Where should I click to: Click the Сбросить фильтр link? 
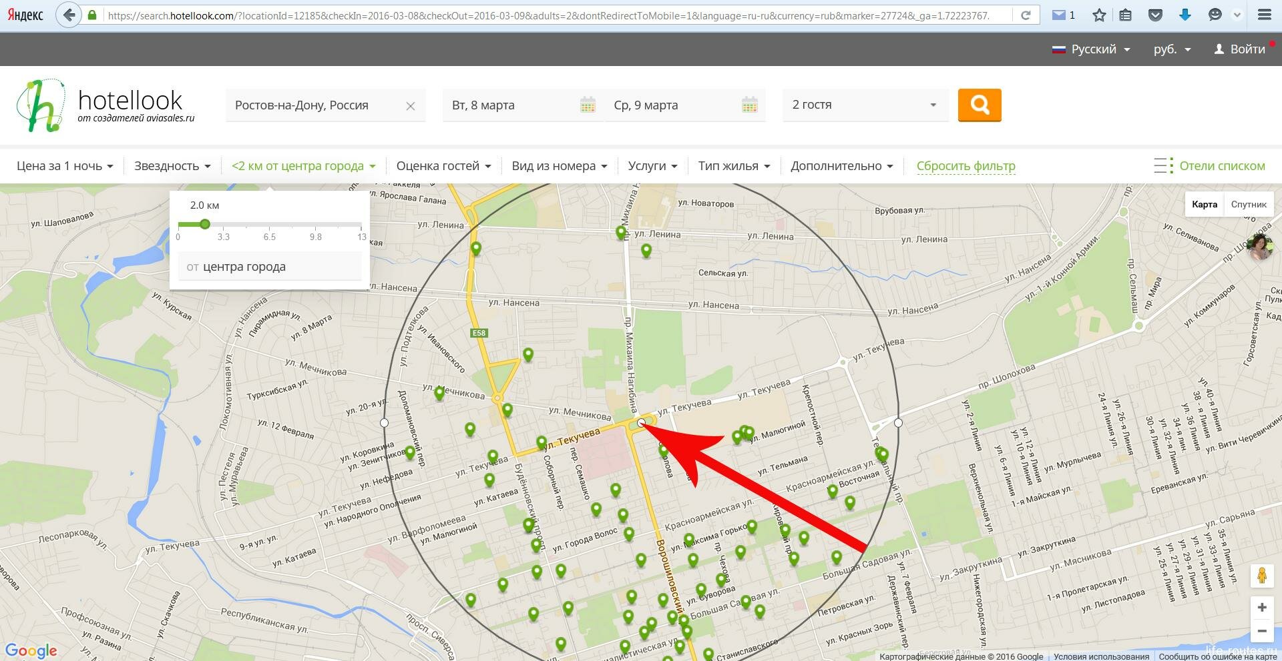click(x=966, y=166)
